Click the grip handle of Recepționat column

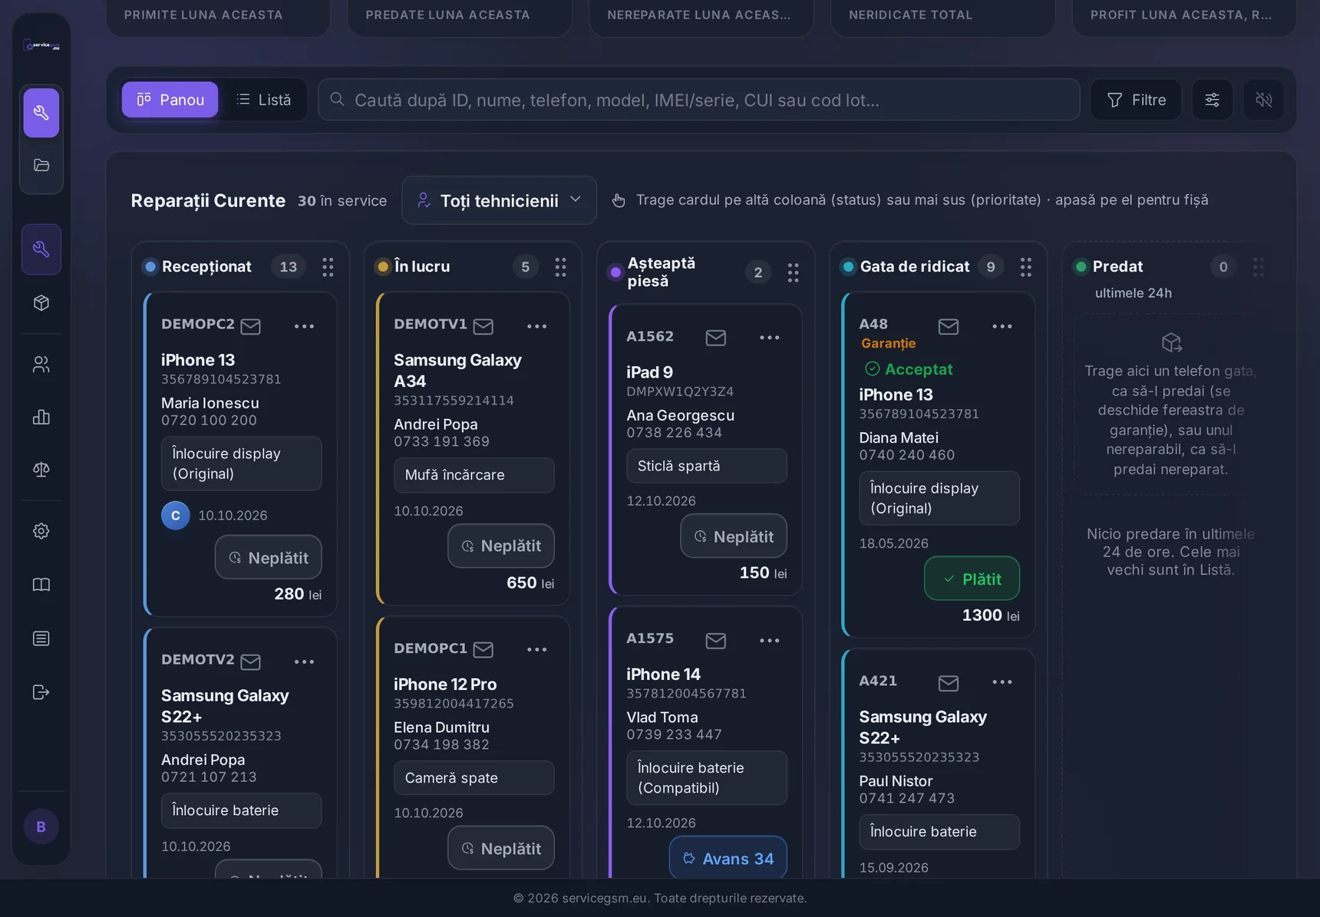pos(328,267)
